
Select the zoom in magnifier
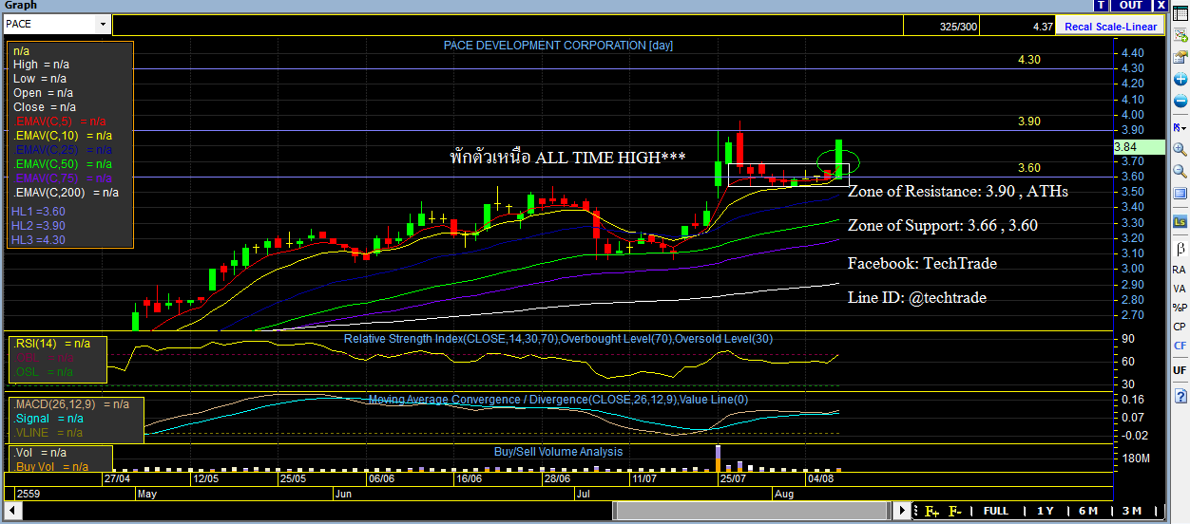pos(1180,150)
